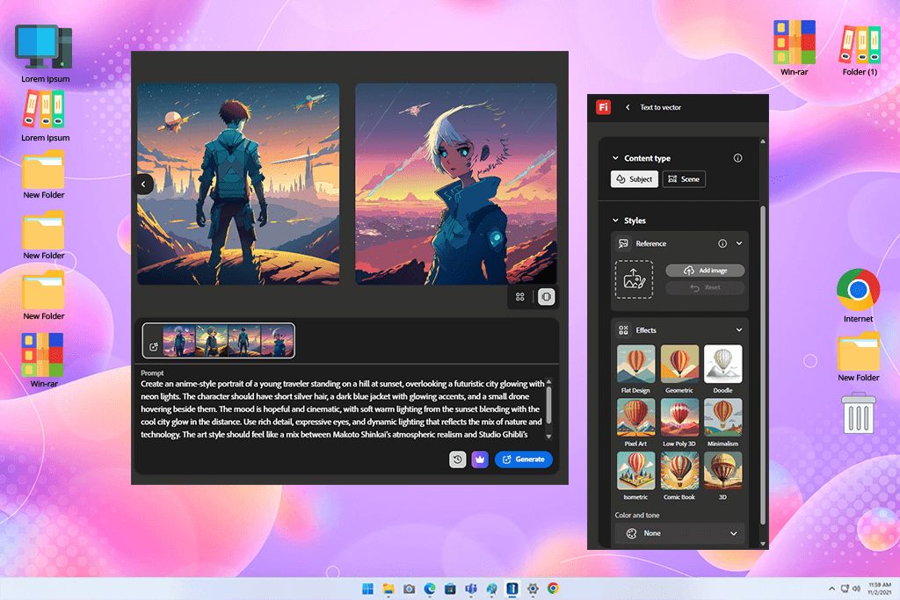Open the Reference info icon
Image resolution: width=900 pixels, height=600 pixels.
coord(722,244)
